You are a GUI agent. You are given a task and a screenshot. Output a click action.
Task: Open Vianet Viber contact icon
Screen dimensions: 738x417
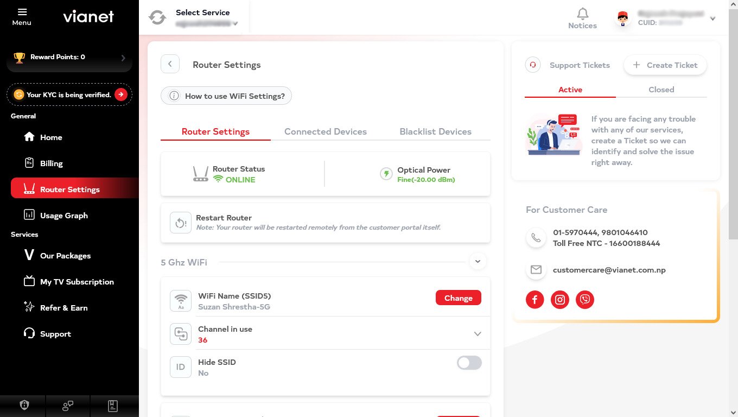point(584,299)
